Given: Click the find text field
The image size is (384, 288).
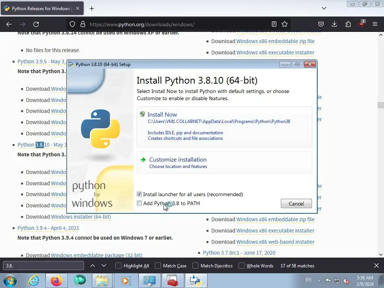Looking at the screenshot, I should click(43, 266).
